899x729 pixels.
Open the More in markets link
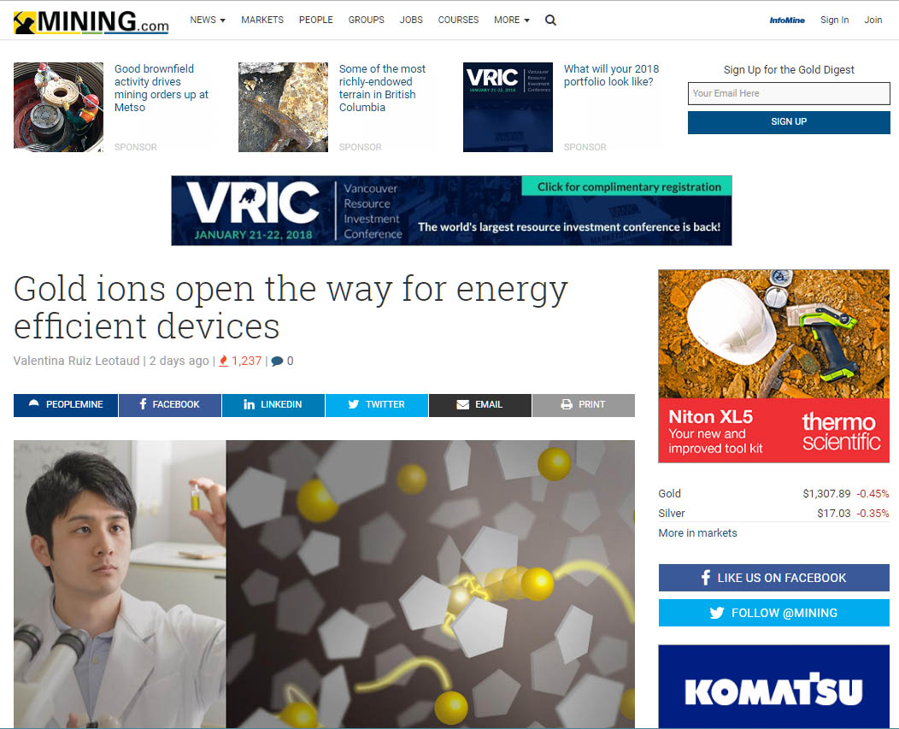(x=697, y=532)
